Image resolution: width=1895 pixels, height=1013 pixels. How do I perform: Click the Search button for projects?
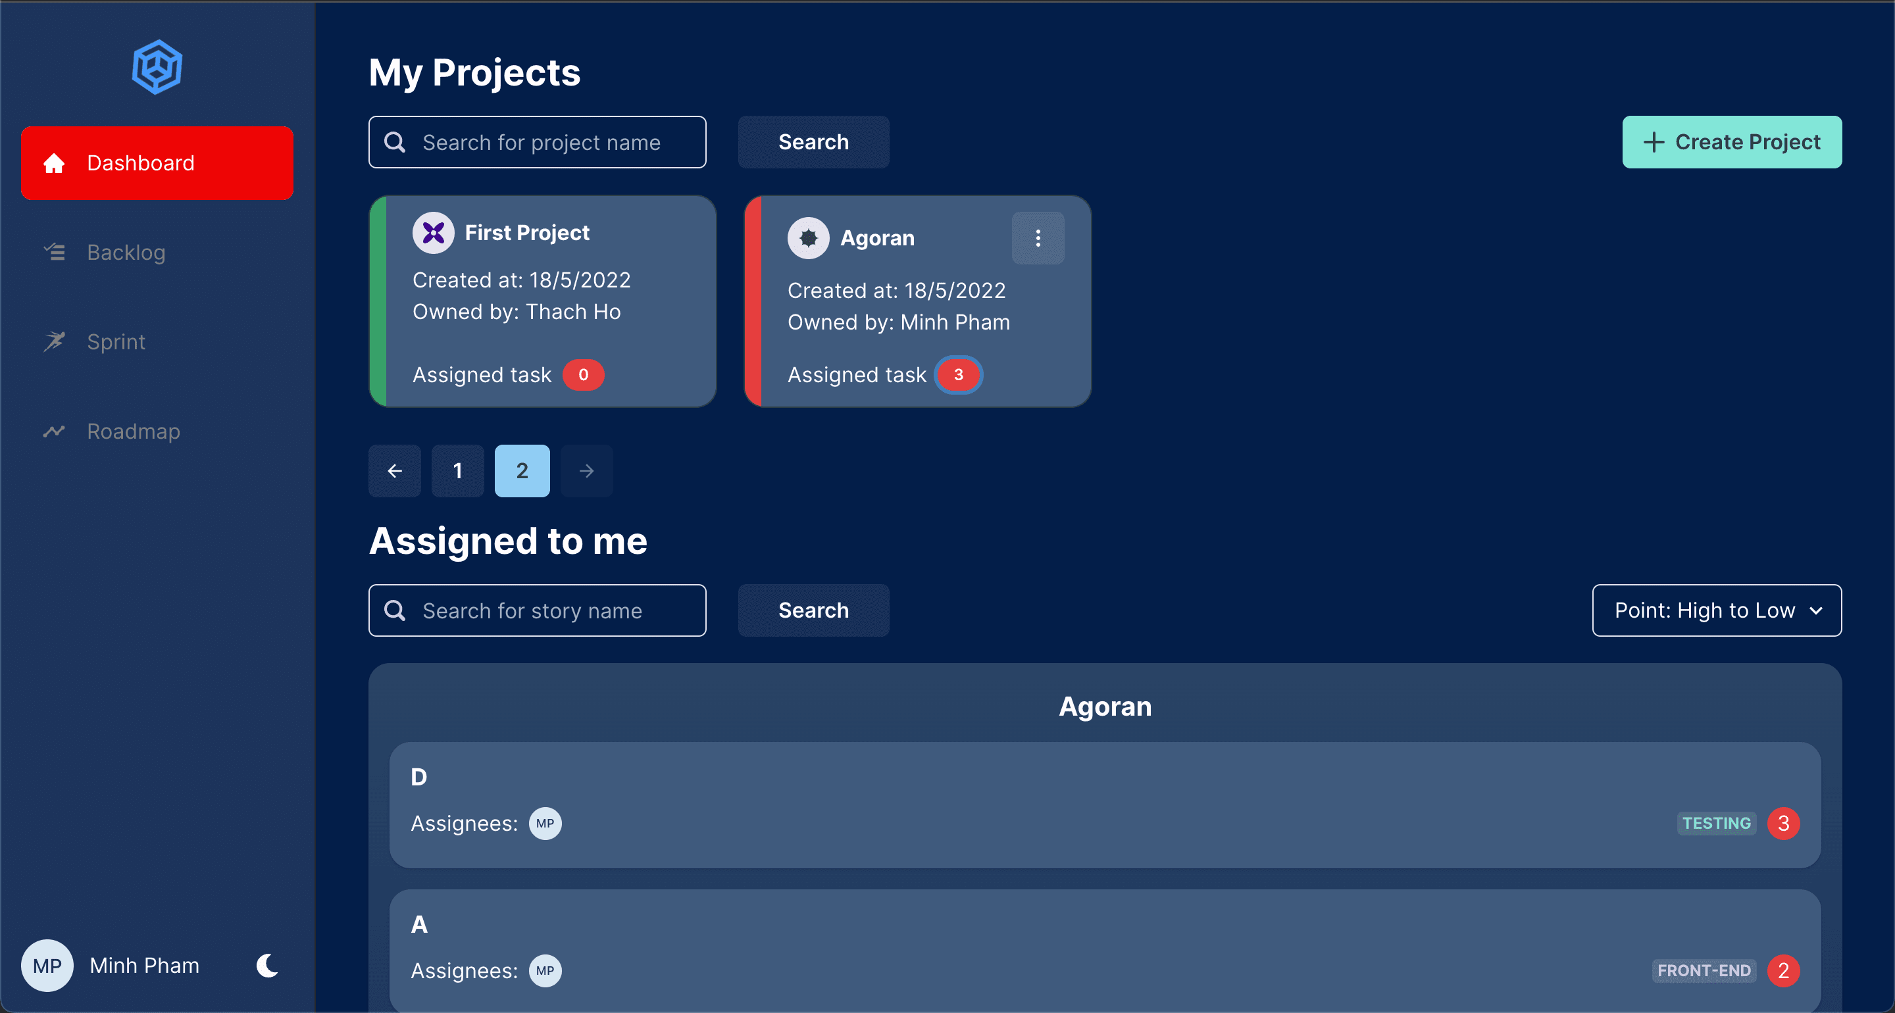[813, 141]
